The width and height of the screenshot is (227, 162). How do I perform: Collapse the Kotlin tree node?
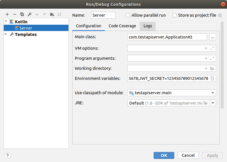click(6, 22)
